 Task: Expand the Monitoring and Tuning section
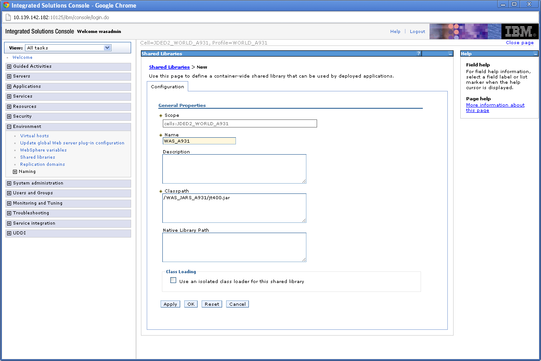[9, 203]
